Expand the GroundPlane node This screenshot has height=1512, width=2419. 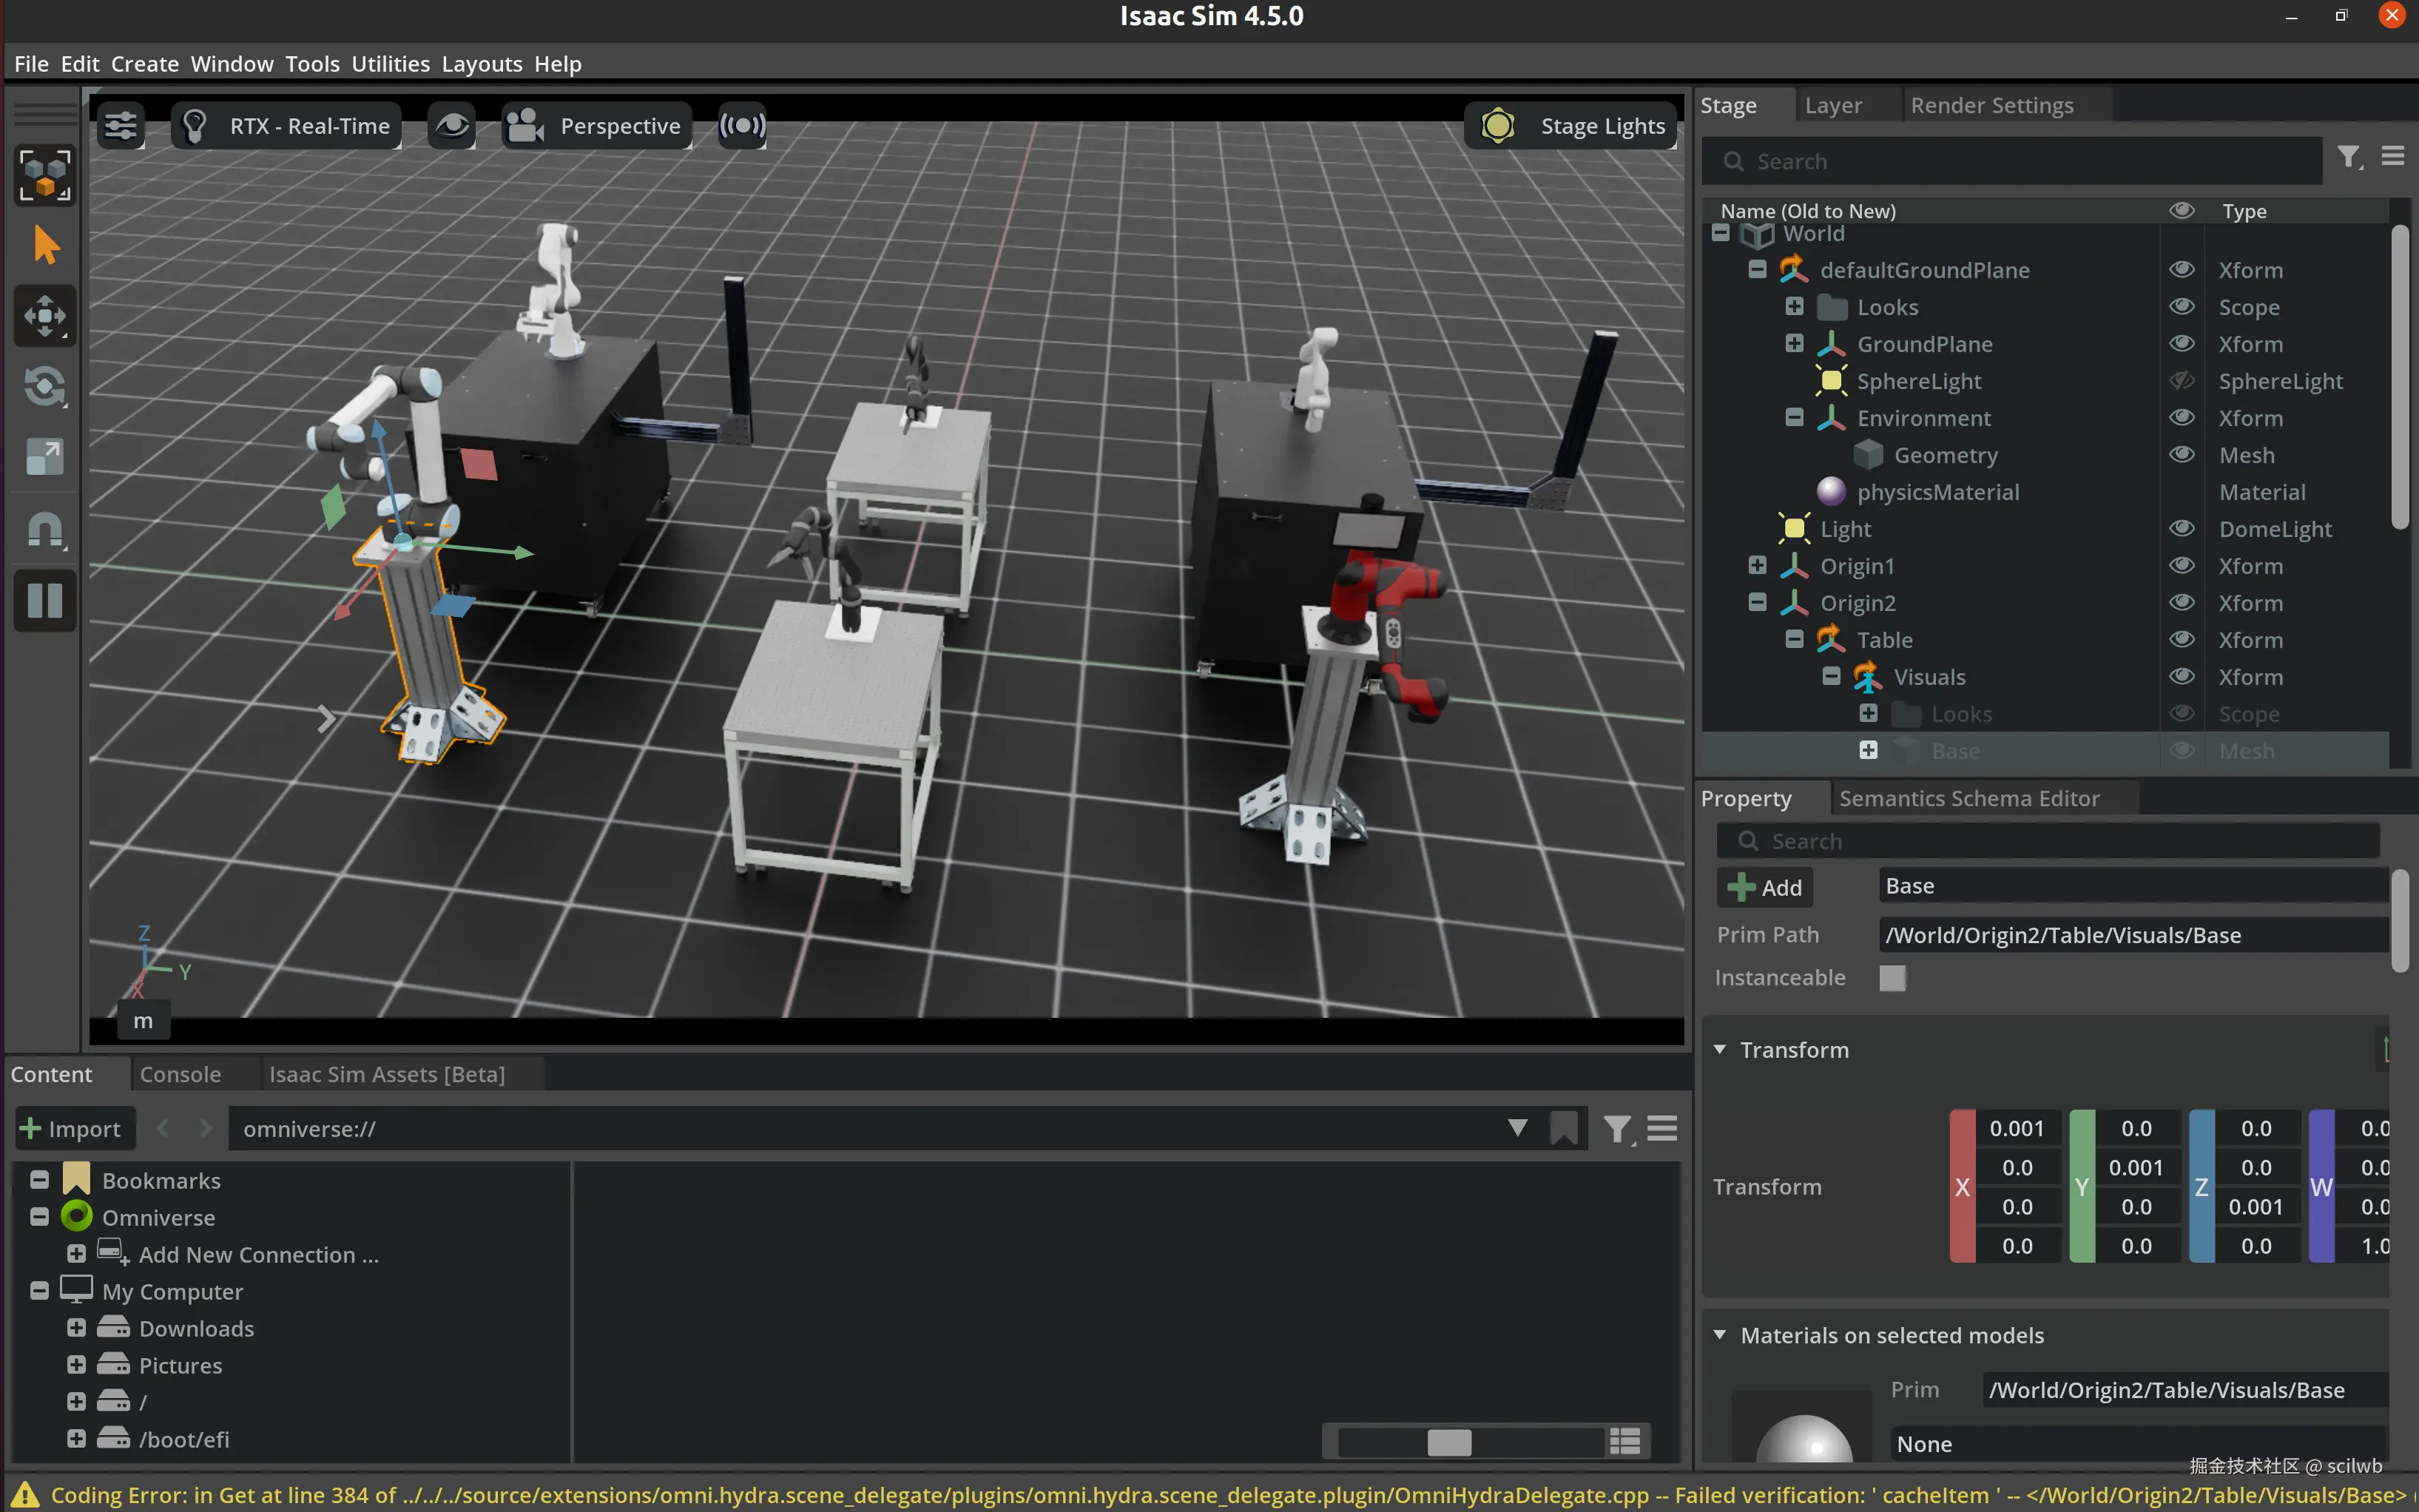pyautogui.click(x=1794, y=344)
